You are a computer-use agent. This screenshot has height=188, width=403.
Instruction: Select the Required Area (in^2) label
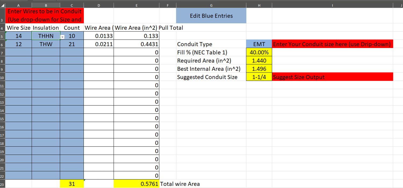coord(211,61)
